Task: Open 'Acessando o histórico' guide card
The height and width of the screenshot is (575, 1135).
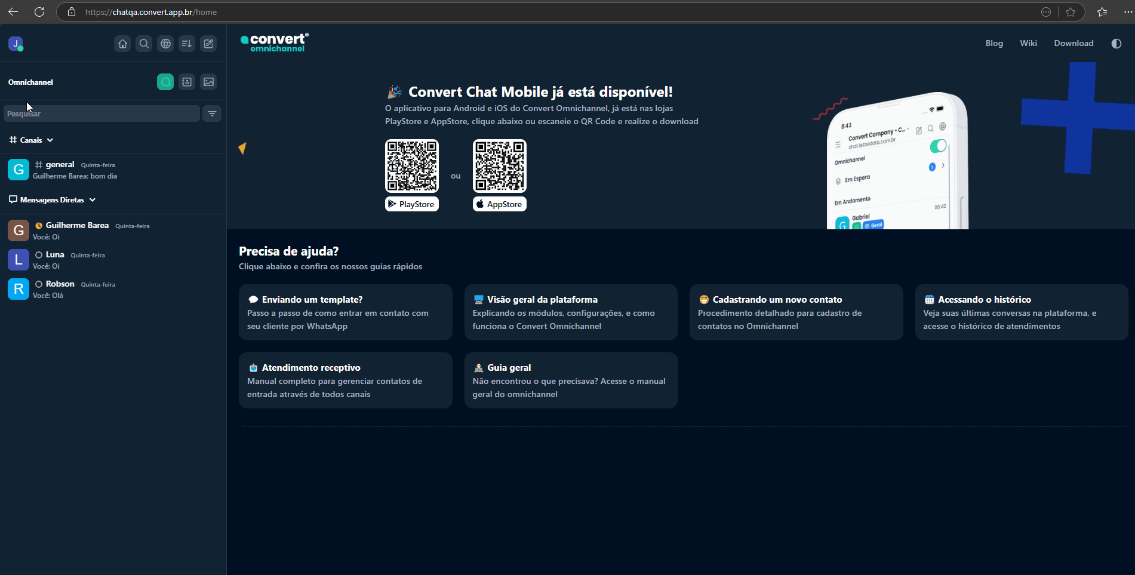Action: pyautogui.click(x=1022, y=312)
